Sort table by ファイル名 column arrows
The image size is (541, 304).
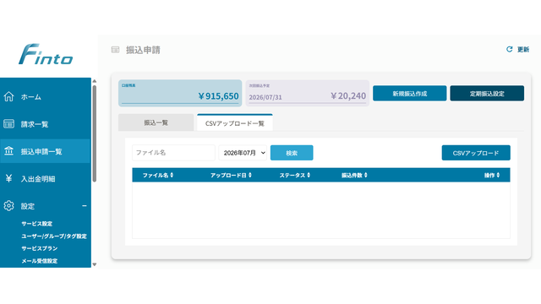coord(172,175)
